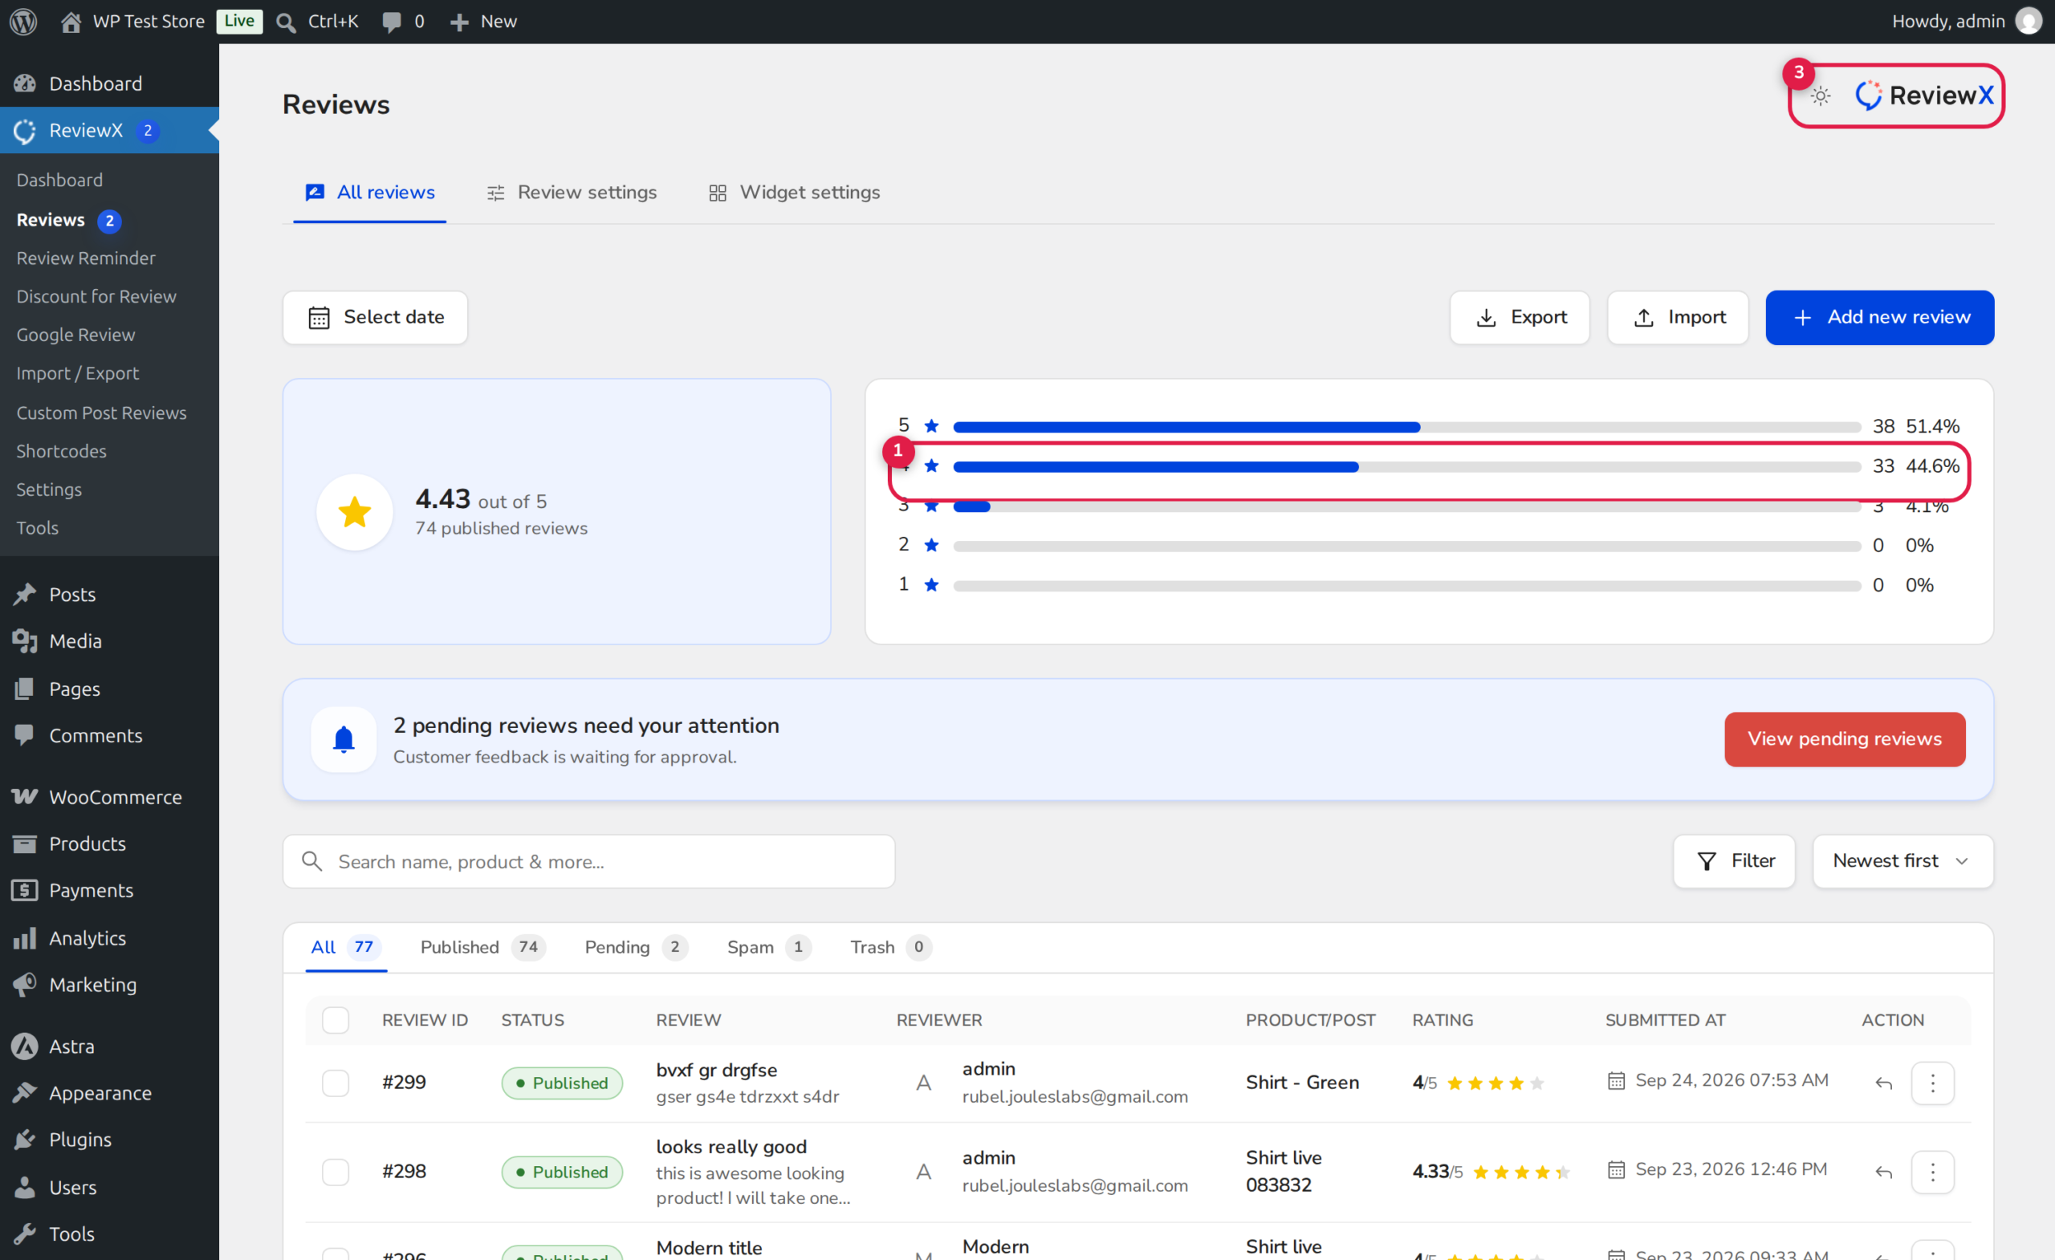The width and height of the screenshot is (2055, 1260).
Task: Show the Trash reviews tab
Action: pos(890,947)
